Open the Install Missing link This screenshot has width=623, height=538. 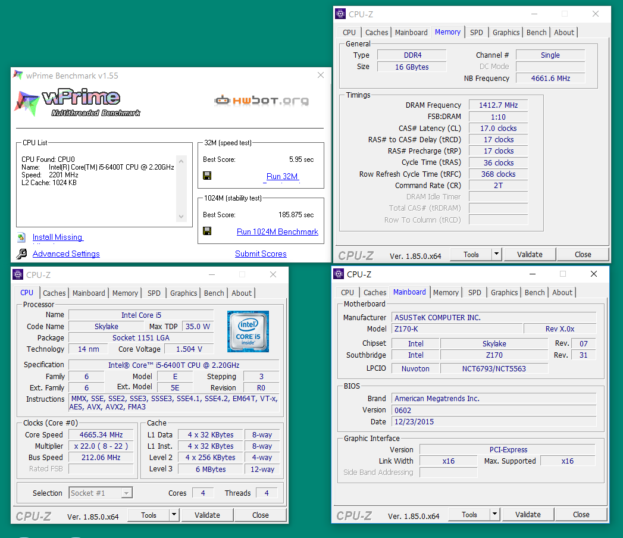pos(58,237)
